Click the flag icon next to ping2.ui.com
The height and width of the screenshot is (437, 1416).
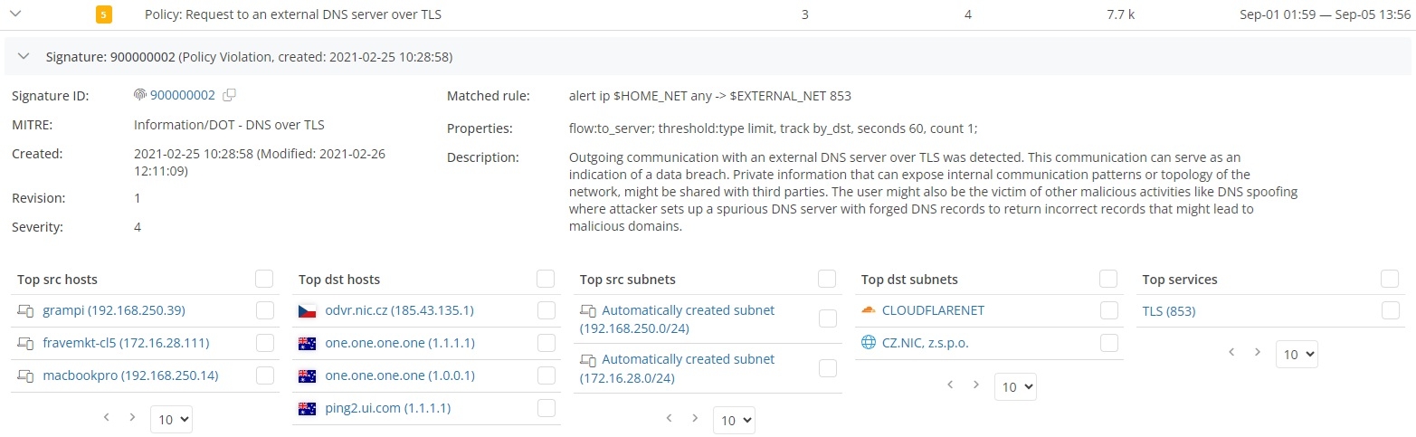coord(307,409)
